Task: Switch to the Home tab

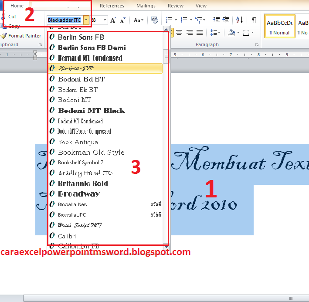Action: (17, 6)
